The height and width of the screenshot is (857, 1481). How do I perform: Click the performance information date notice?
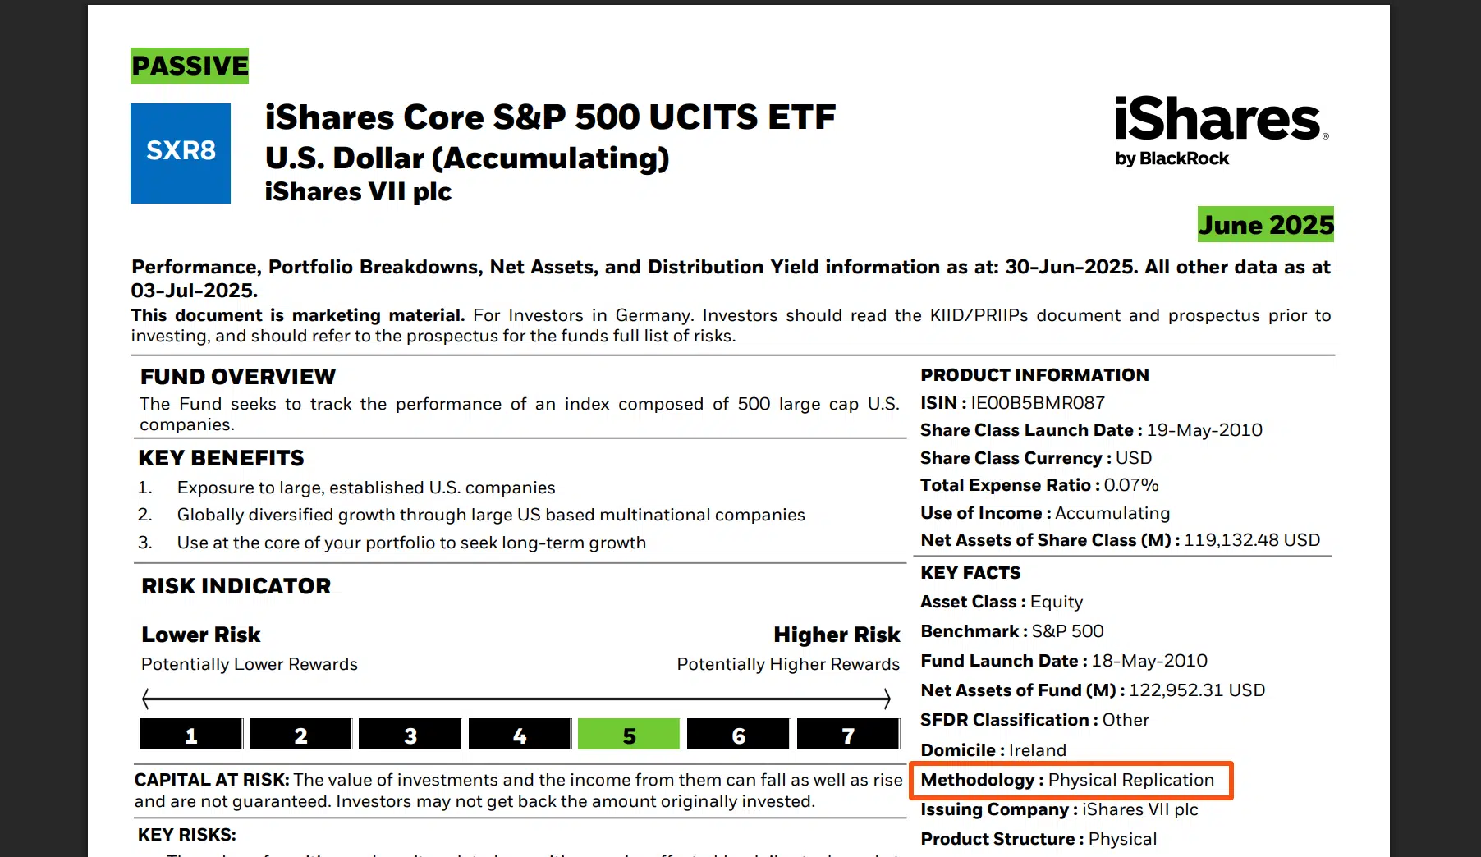731,278
